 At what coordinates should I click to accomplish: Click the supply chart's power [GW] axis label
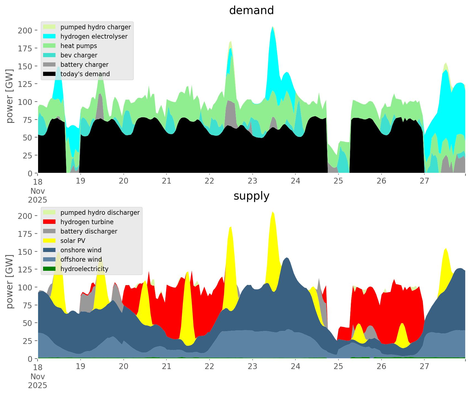tap(10, 282)
